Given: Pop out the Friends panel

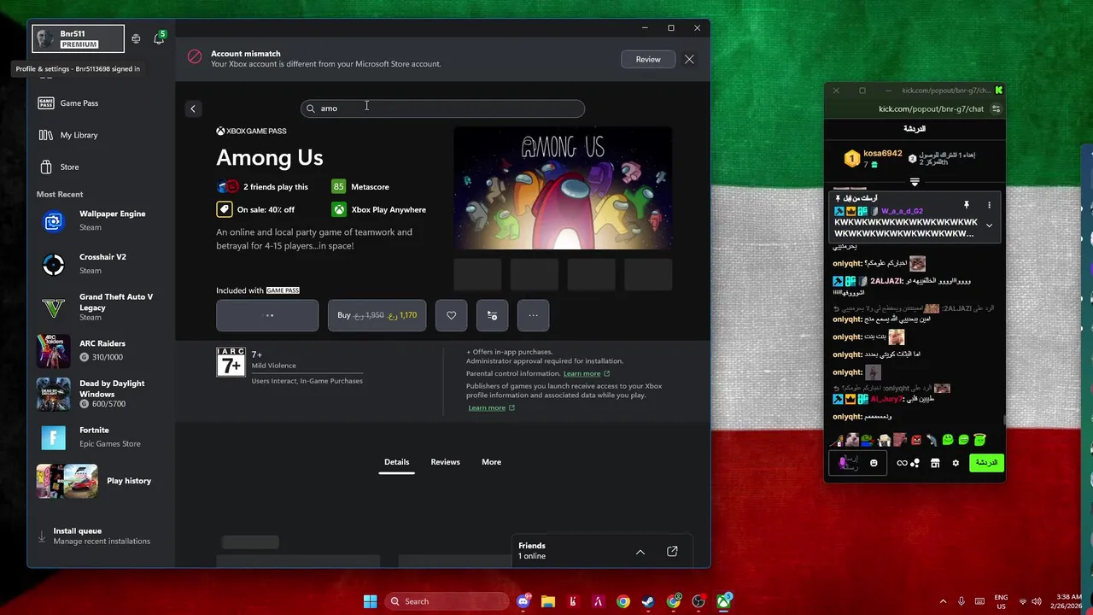Looking at the screenshot, I should [672, 552].
